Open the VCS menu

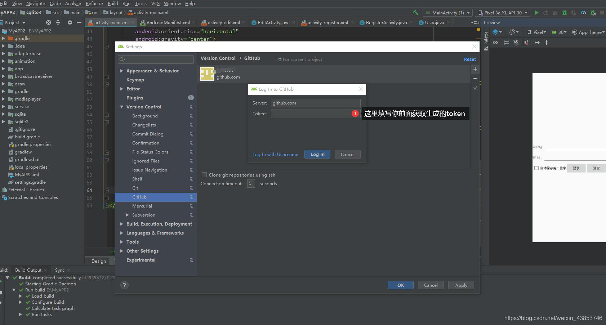pyautogui.click(x=155, y=4)
